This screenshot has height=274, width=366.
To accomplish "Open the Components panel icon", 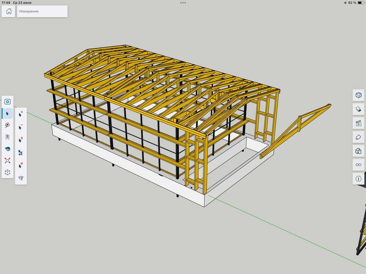I will coord(358,151).
